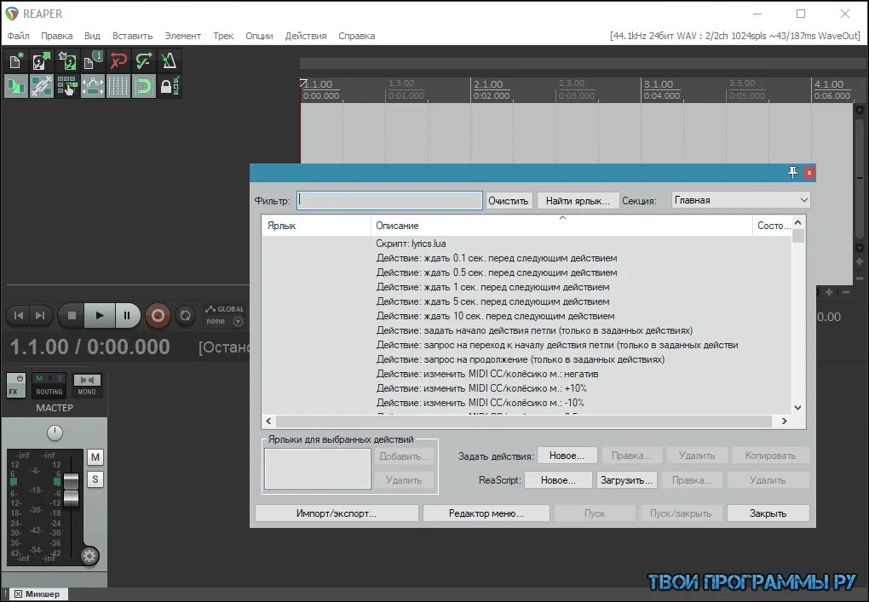Open the Вид menu
The width and height of the screenshot is (869, 602).
pos(92,36)
